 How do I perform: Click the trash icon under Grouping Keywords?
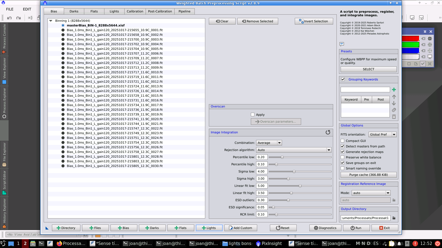tap(394, 117)
